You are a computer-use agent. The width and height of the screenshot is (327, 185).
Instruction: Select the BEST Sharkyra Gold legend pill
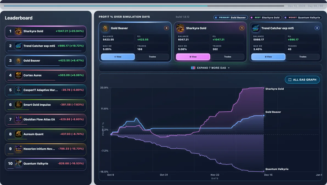pyautogui.click(x=265, y=18)
